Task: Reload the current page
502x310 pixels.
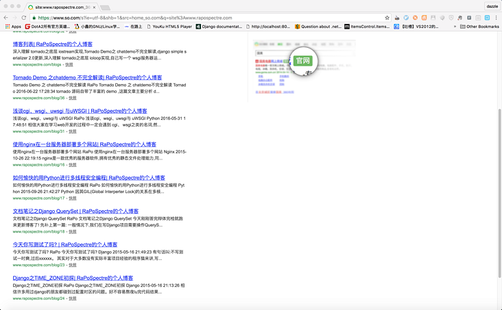Action: point(24,18)
